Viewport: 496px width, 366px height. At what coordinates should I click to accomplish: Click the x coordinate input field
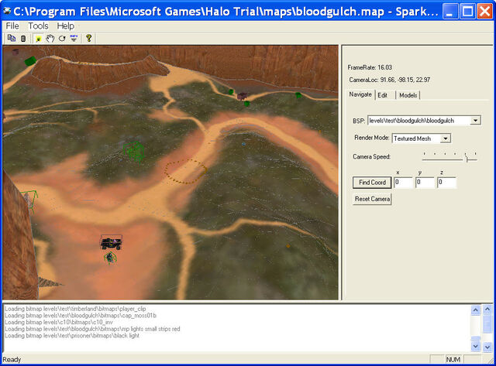403,183
